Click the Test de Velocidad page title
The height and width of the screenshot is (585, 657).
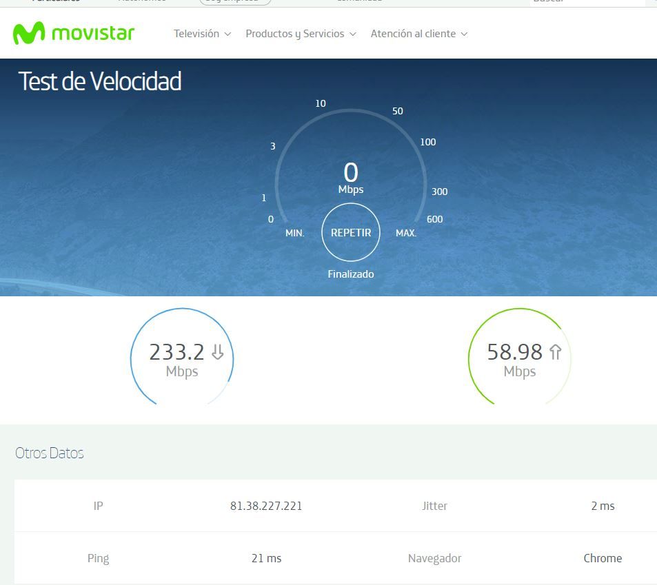tap(100, 81)
